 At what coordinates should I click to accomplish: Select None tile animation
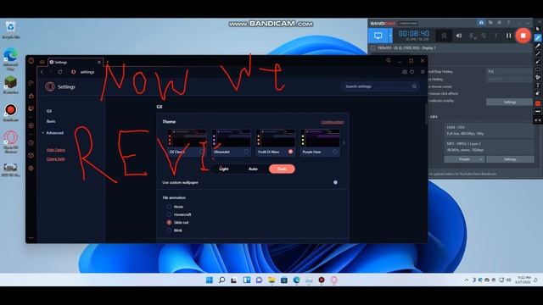[x=169, y=207]
